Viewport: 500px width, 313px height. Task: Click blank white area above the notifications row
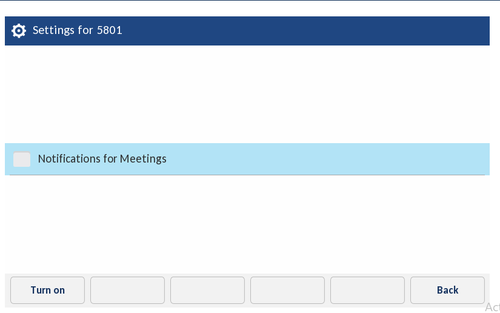point(242,94)
